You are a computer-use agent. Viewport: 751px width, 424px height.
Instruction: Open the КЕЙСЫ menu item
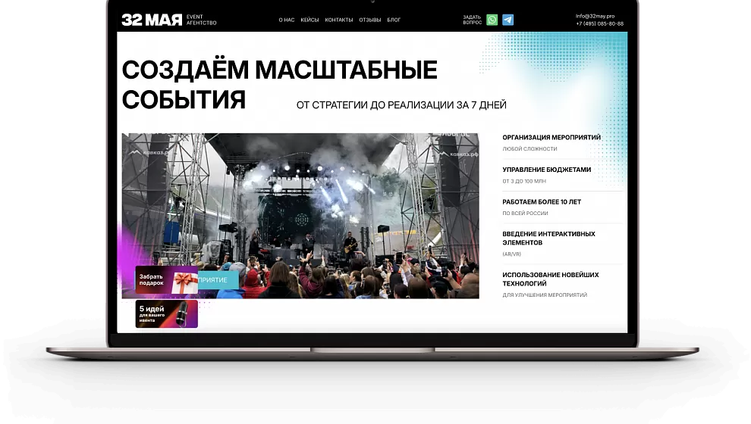pos(310,20)
